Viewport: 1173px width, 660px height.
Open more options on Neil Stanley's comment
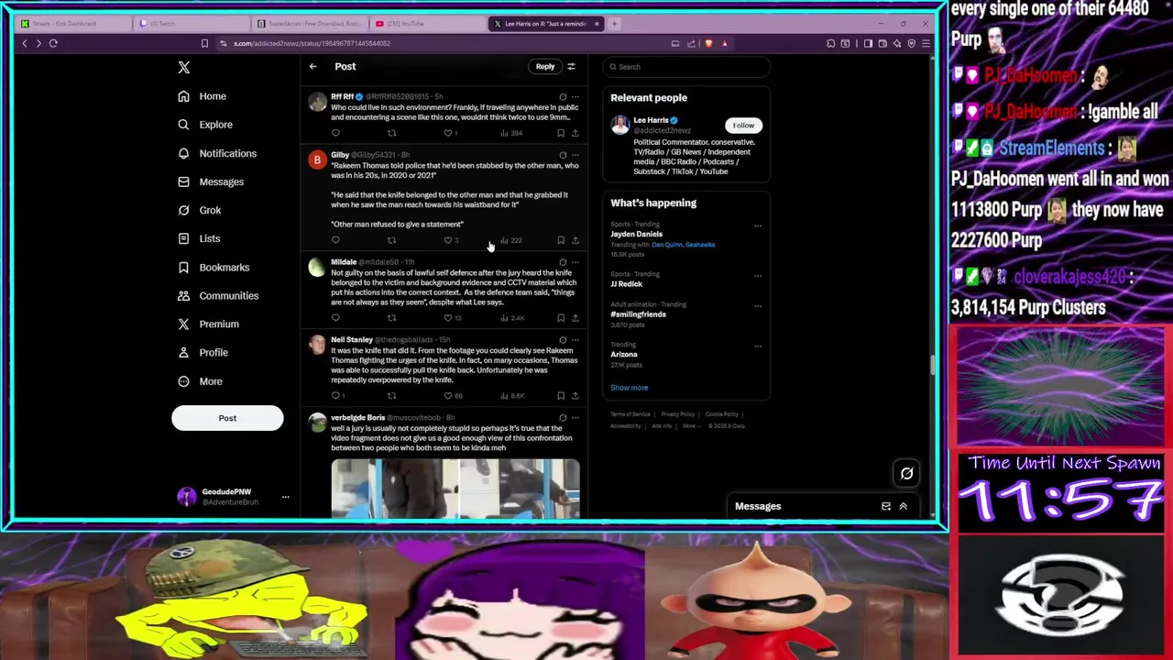[x=576, y=340]
